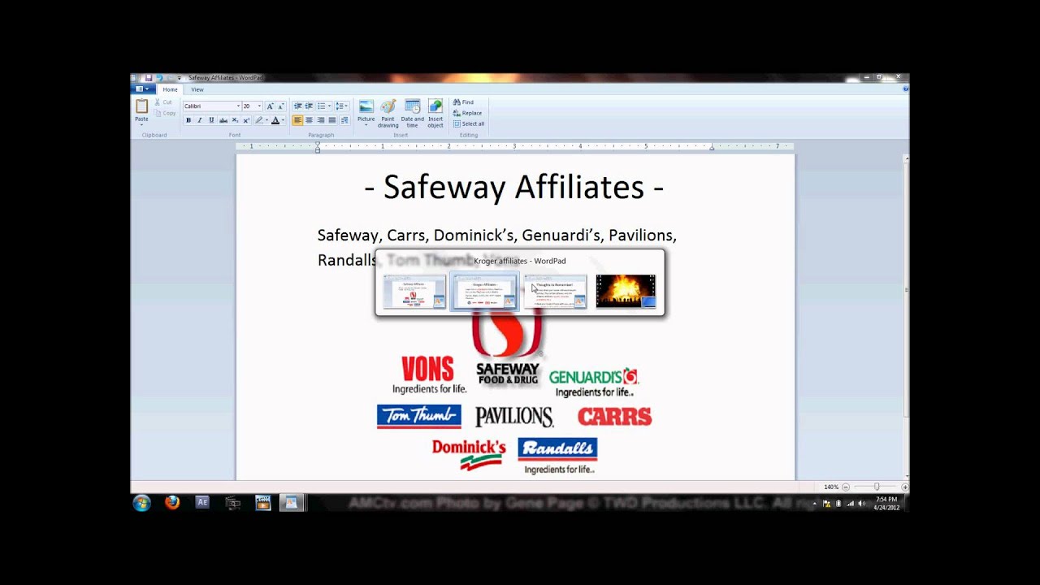The height and width of the screenshot is (585, 1040).
Task: Open WordPad Help icon
Action: click(x=904, y=89)
